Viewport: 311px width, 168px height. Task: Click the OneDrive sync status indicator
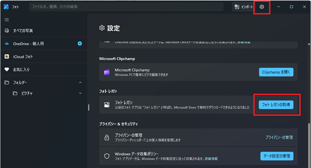click(x=80, y=44)
